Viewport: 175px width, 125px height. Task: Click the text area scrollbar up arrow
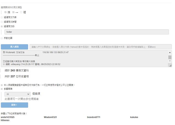click(x=170, y=52)
